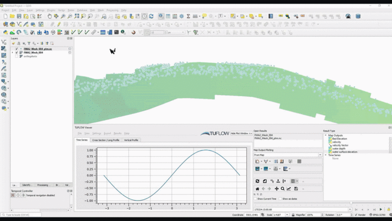Viewport: 392px width, 221px height.
Task: Click the time series plotting tool icon
Action: [257, 162]
